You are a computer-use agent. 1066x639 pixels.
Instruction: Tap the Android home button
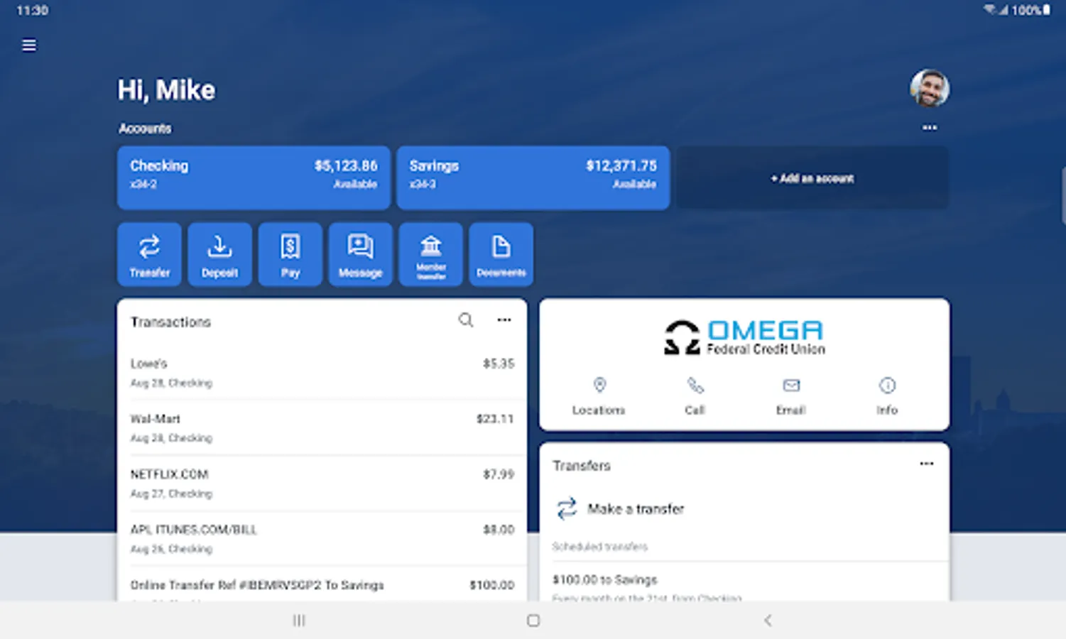(533, 621)
